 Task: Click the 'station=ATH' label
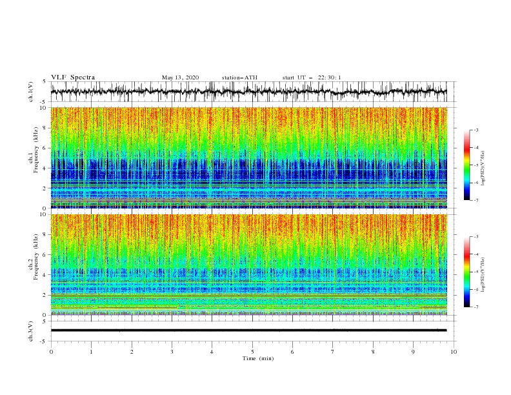(x=239, y=77)
